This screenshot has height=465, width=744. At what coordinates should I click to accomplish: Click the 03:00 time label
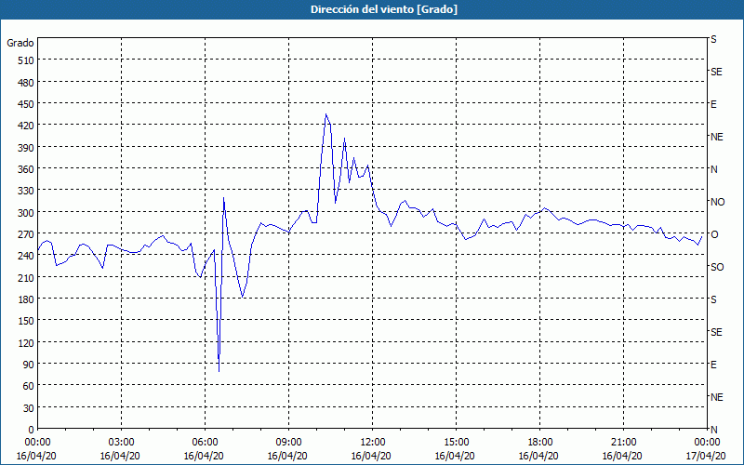[x=122, y=443]
